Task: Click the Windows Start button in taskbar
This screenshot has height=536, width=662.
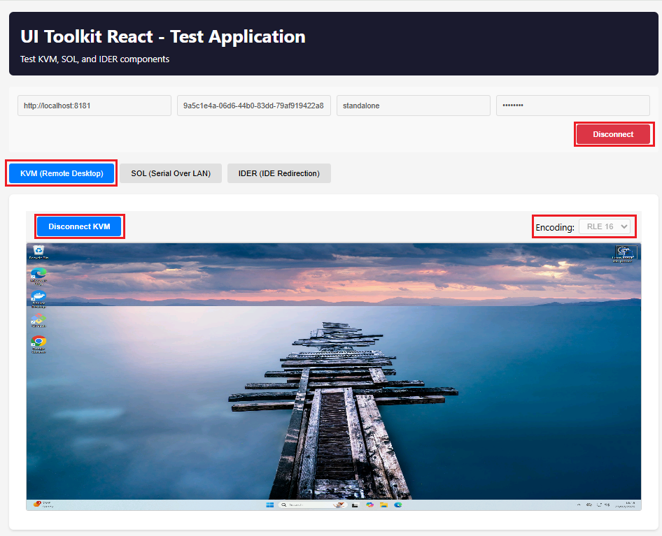Action: tap(270, 505)
